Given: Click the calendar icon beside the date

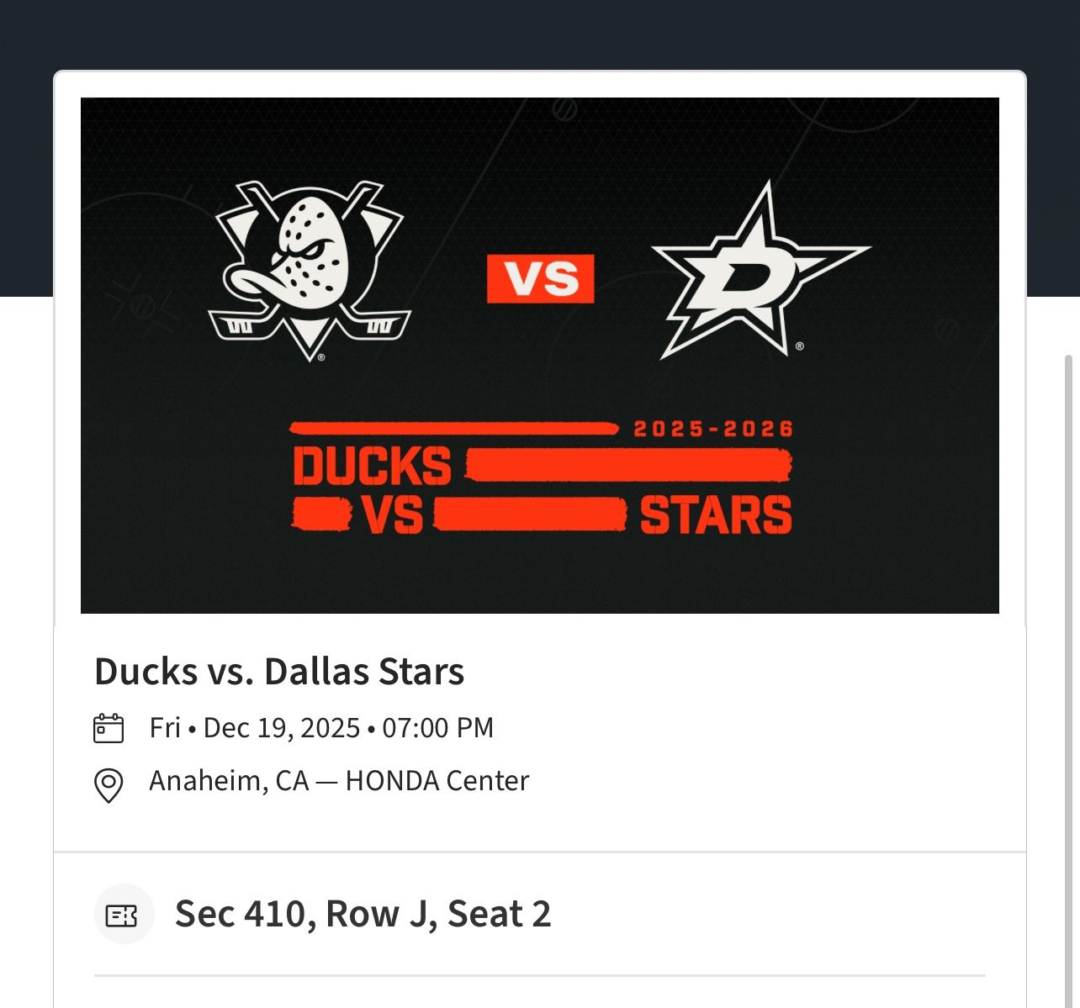Looking at the screenshot, I should pos(109,728).
